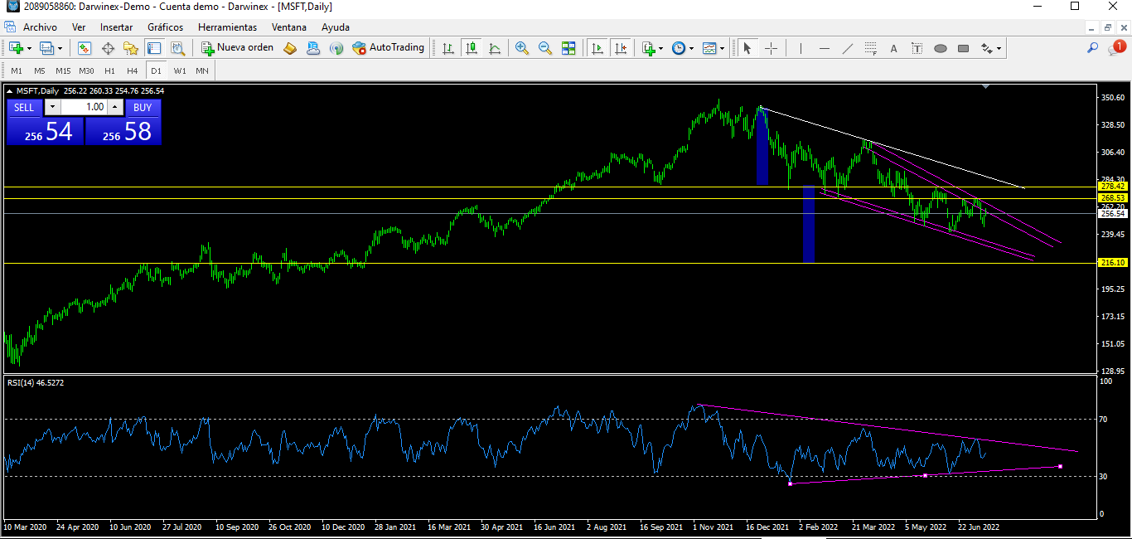The height and width of the screenshot is (539, 1132).
Task: Open the Ayuda menu
Action: [x=336, y=27]
